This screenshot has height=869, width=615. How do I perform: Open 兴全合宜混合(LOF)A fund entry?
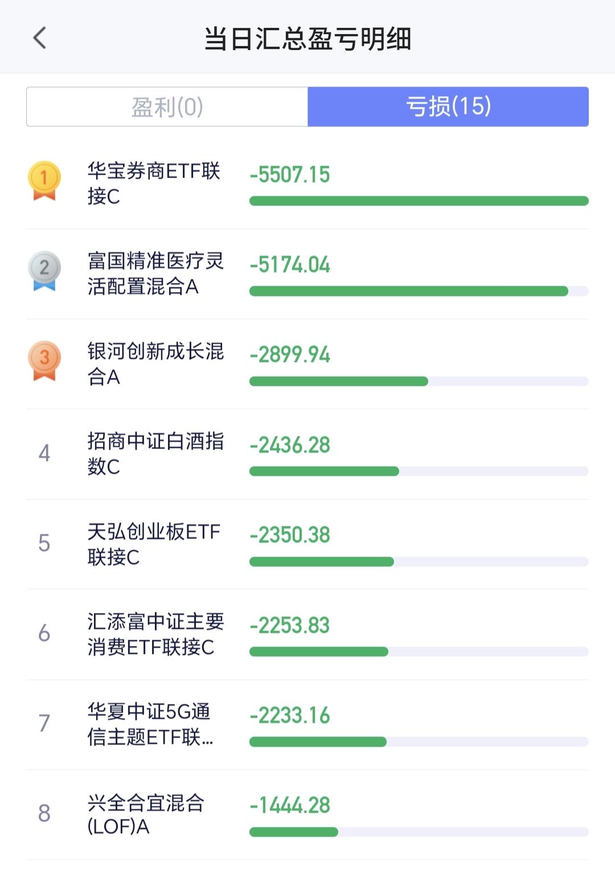coord(307,814)
